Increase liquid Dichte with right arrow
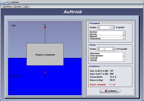 pyautogui.click(x=113, y=27)
